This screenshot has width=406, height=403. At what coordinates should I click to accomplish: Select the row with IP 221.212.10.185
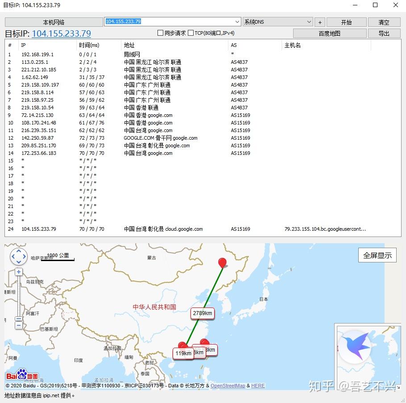pos(203,70)
